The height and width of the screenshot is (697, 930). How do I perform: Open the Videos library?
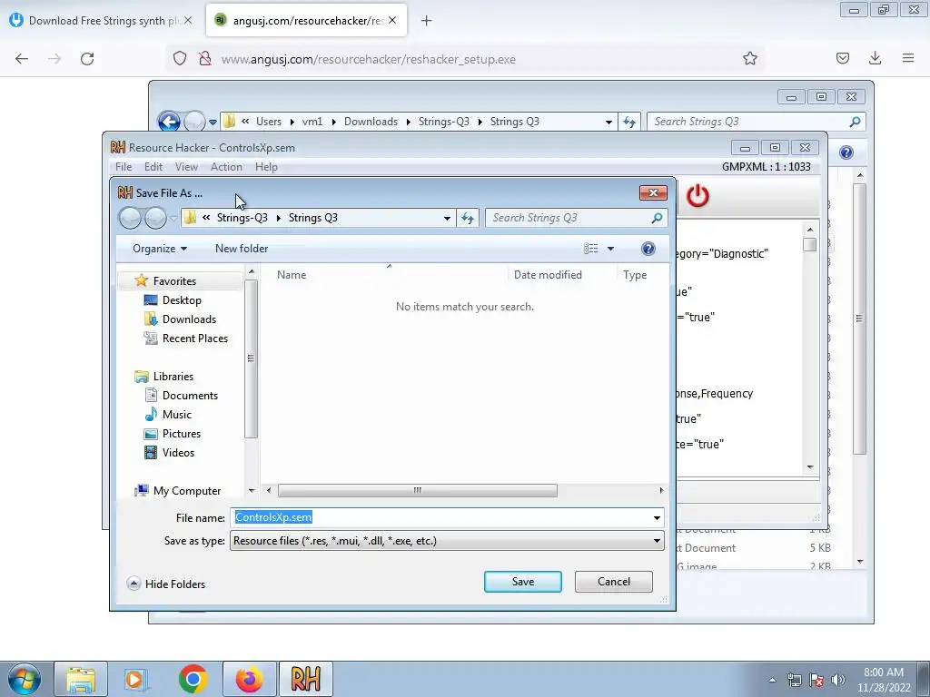coord(178,452)
